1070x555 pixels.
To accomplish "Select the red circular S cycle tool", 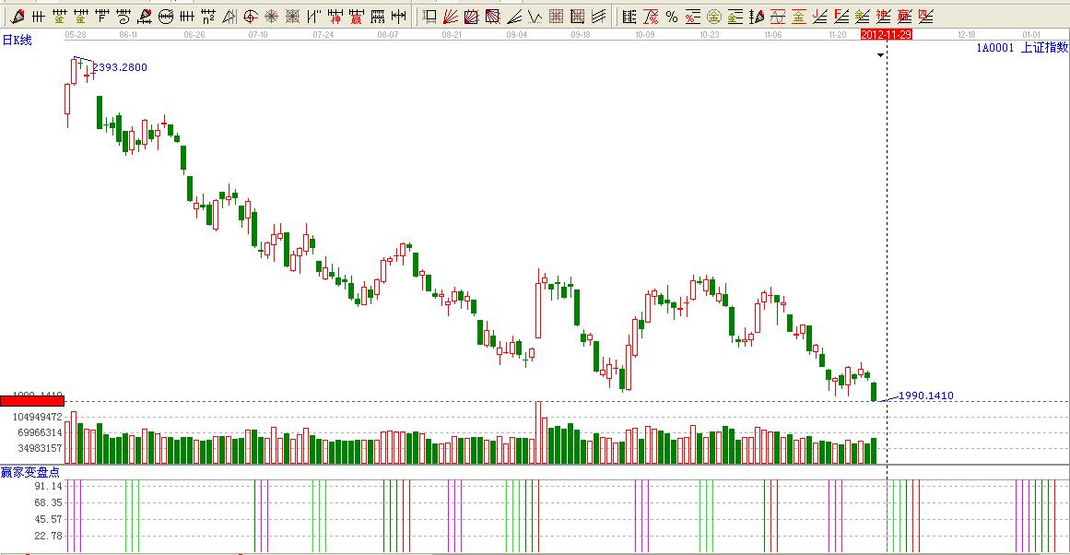I will pos(250,16).
